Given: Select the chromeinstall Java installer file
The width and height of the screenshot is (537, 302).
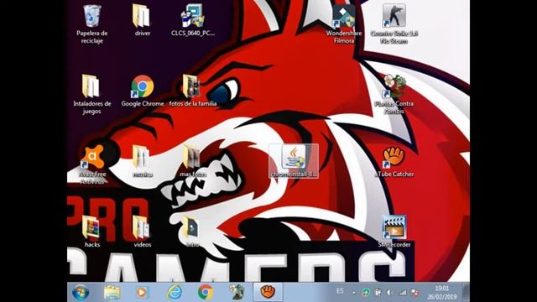Looking at the screenshot, I should (294, 161).
